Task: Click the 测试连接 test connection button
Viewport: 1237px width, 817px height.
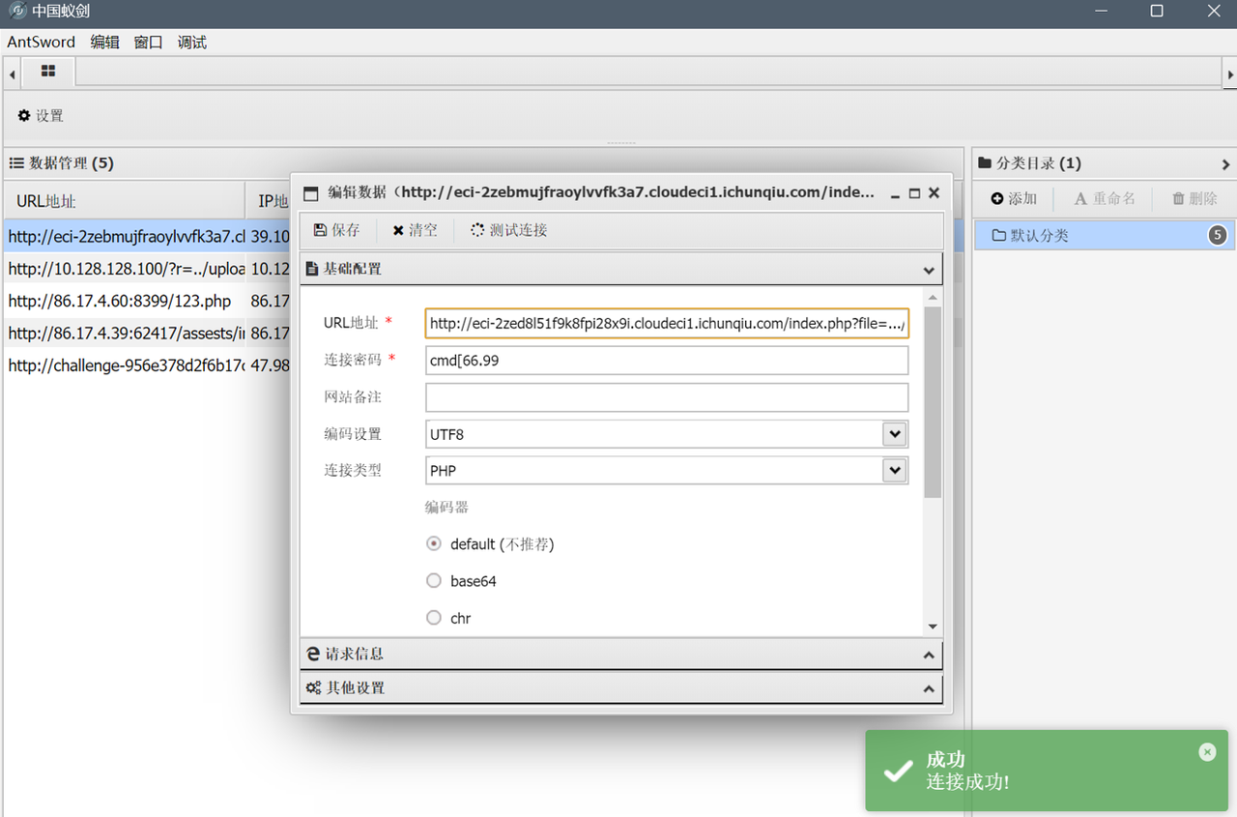Action: pyautogui.click(x=509, y=230)
